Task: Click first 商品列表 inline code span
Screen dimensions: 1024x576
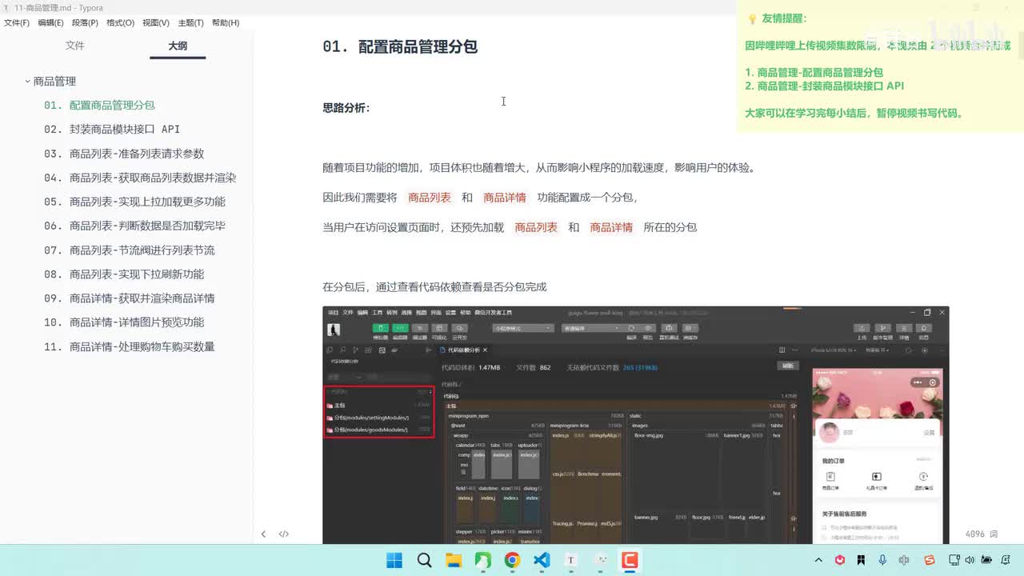Action: (430, 198)
